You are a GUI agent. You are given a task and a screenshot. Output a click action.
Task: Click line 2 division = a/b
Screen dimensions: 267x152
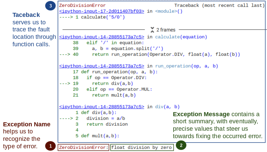tap(92, 118)
